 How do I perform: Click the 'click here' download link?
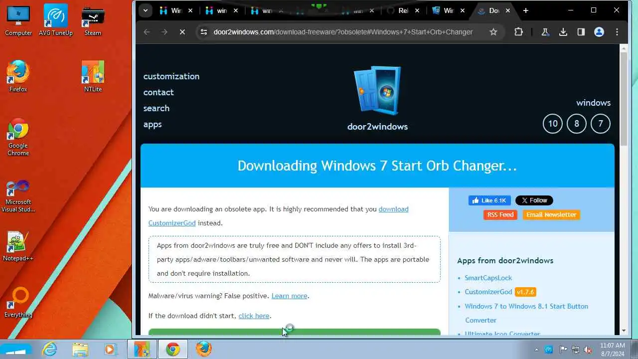[x=254, y=316]
